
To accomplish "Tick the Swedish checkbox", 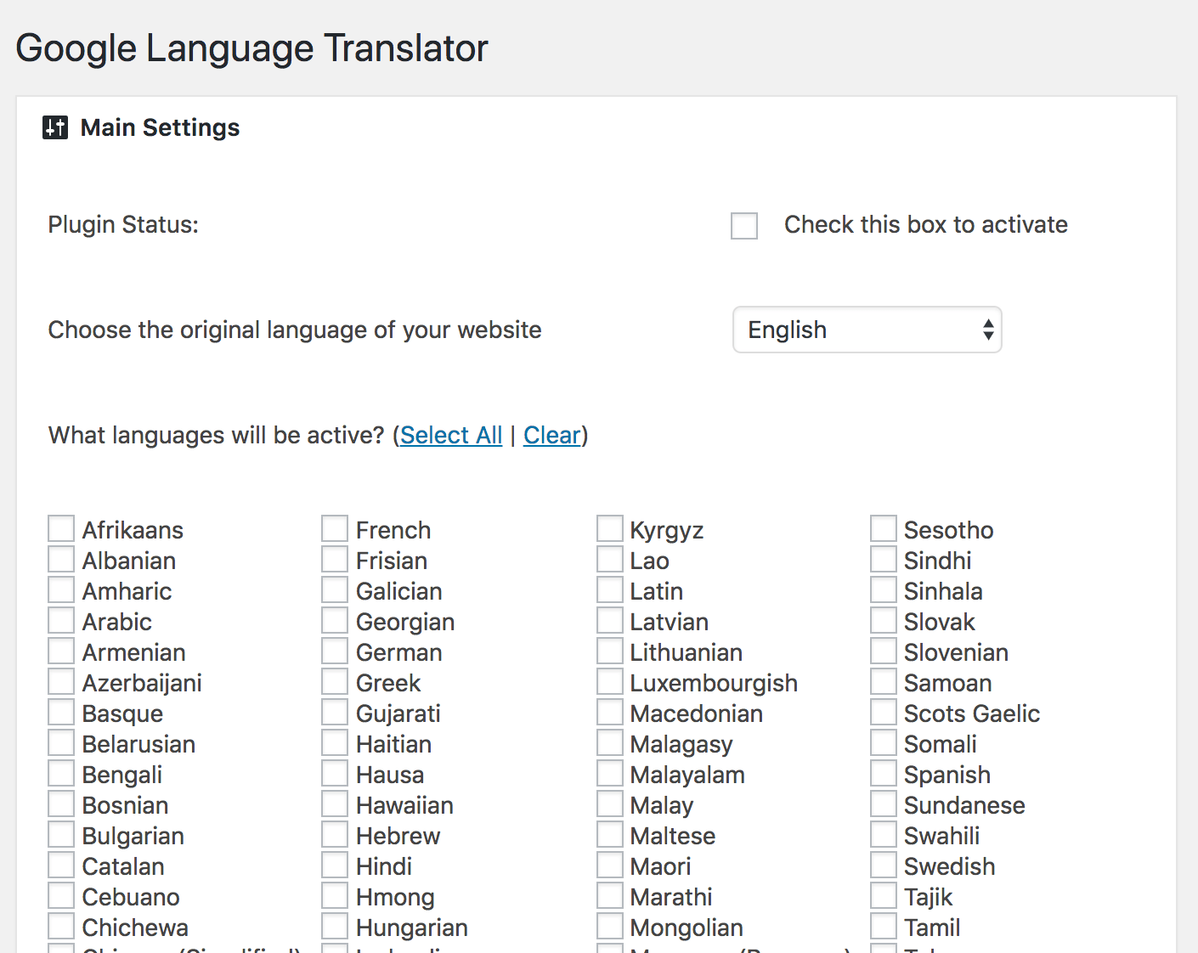I will [x=884, y=865].
